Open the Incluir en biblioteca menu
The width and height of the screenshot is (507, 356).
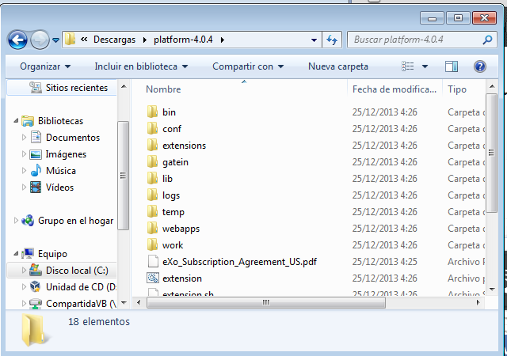pos(141,66)
